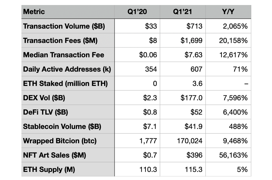The image size is (272, 180).
Task: Select the Q1'20 column header
Action: tap(137, 12)
